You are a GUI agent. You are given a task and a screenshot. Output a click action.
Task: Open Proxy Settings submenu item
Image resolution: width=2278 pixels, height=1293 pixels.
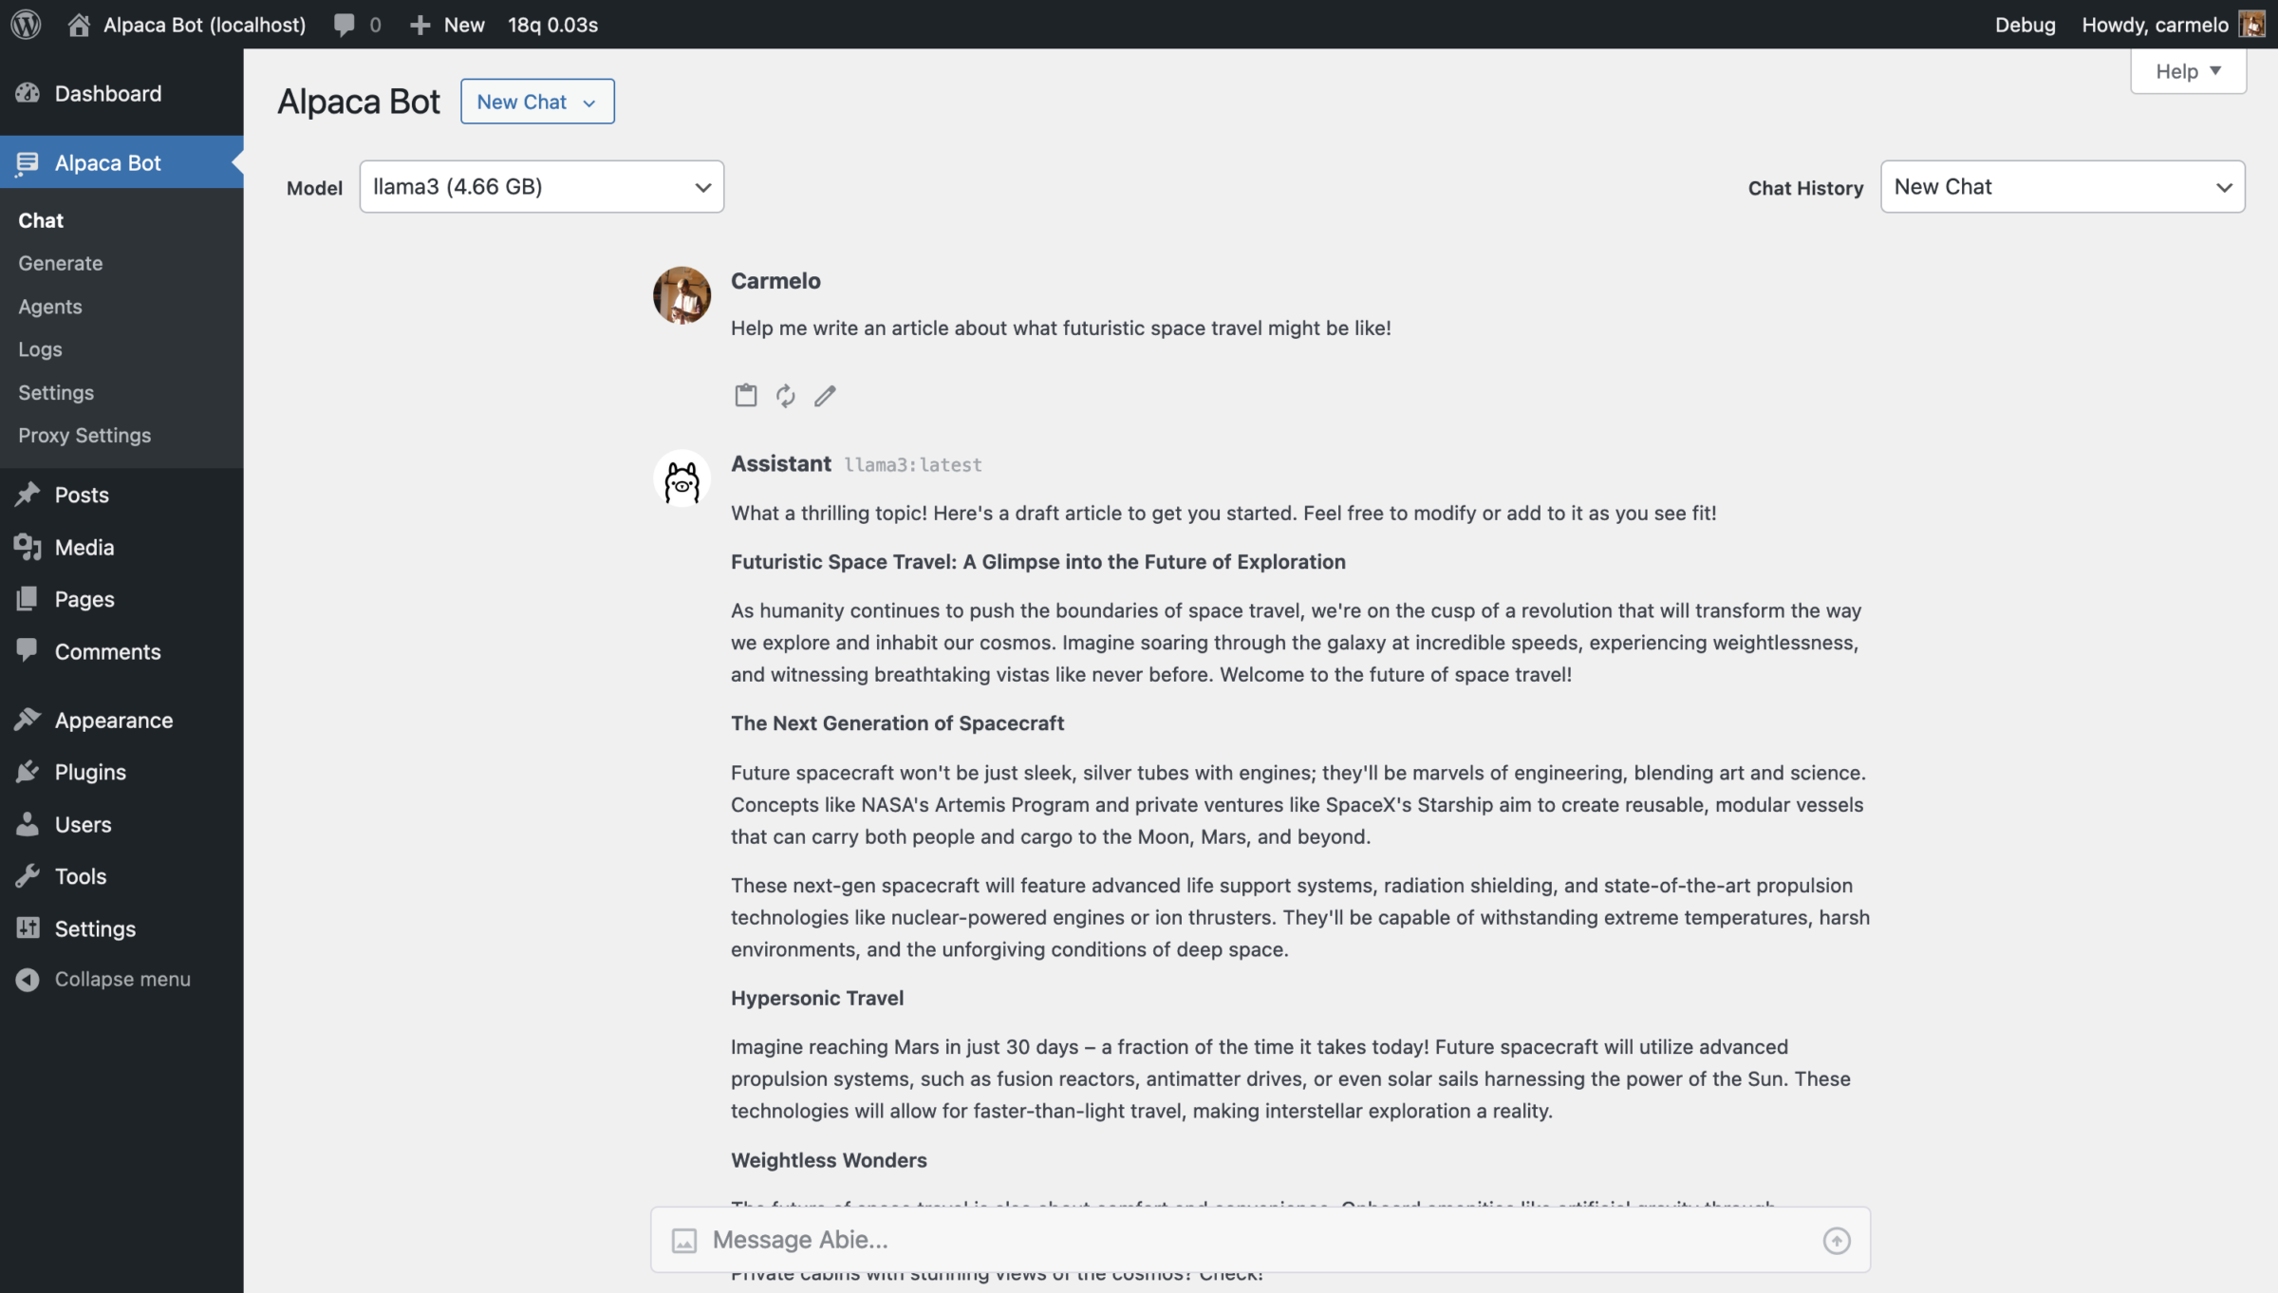click(x=84, y=435)
